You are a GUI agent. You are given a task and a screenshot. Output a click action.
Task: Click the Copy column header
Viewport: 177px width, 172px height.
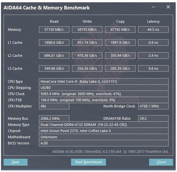(x=120, y=22)
